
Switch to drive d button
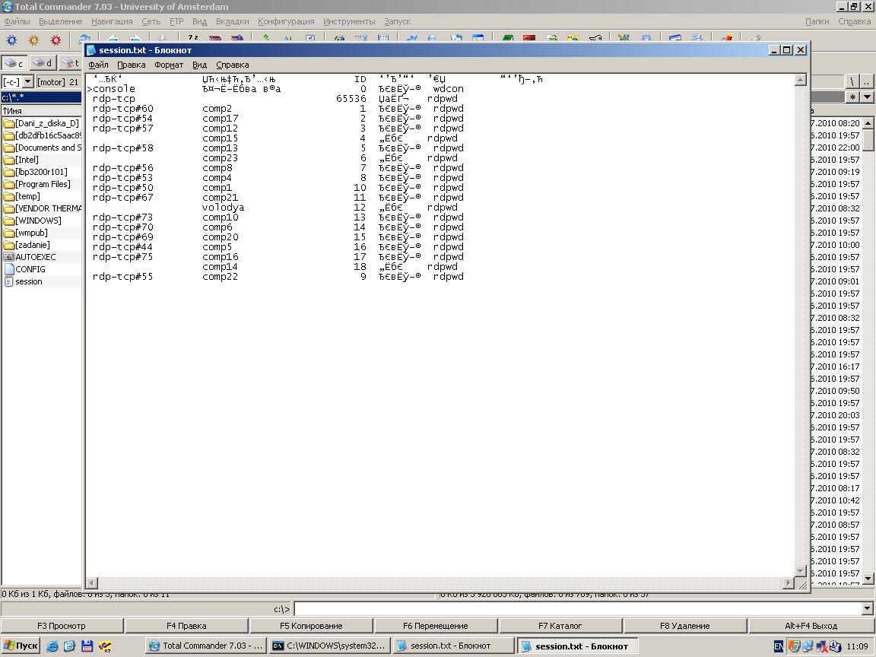[42, 63]
